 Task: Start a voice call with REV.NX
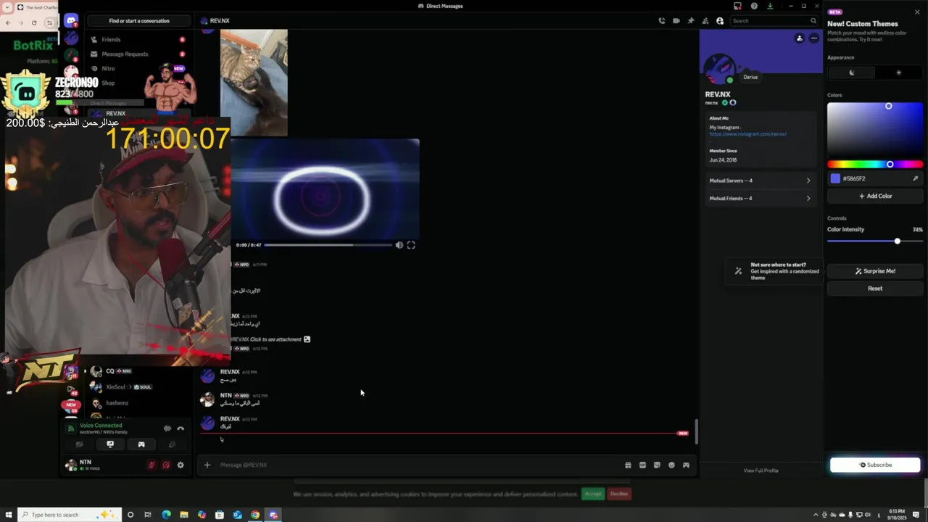pos(661,21)
